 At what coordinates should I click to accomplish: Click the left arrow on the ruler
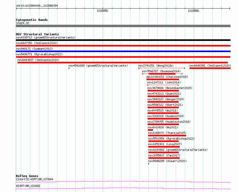[17, 9]
